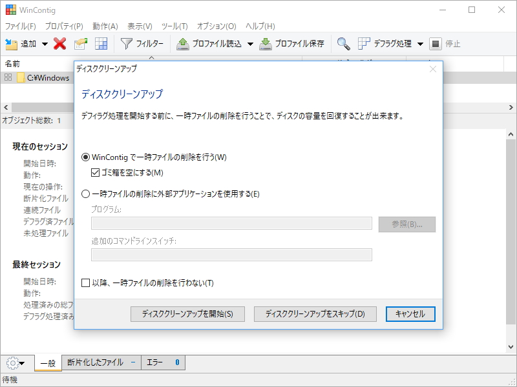Click the ディスククリーンアップを開始 button
Screen dimensions: 517x387
click(187, 314)
